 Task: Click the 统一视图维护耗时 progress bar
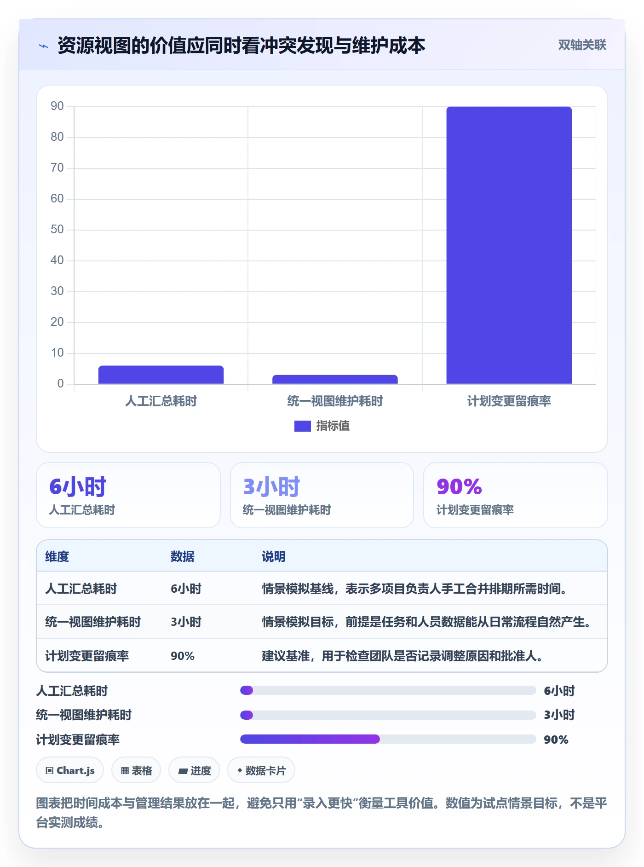click(388, 715)
